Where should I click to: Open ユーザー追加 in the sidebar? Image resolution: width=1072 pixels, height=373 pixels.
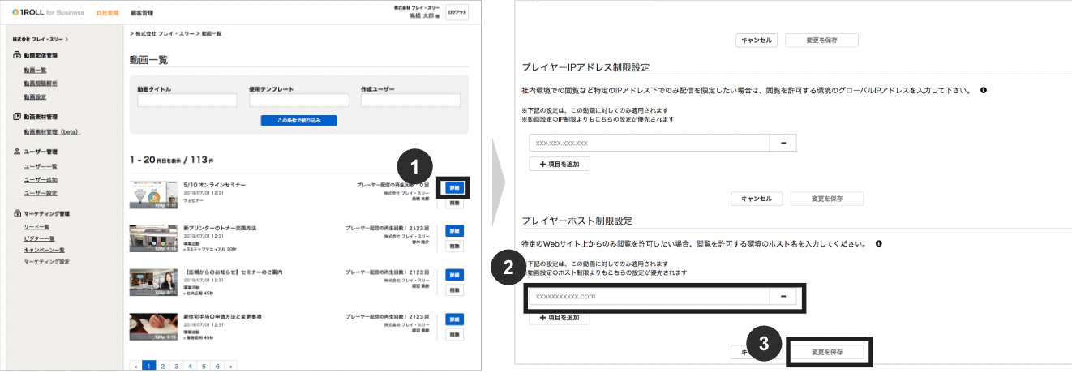[x=41, y=179]
